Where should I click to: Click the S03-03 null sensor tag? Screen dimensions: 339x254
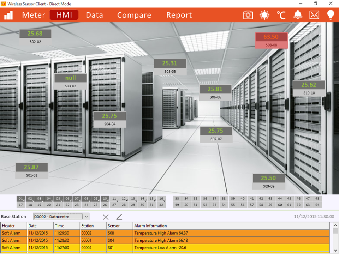(70, 81)
